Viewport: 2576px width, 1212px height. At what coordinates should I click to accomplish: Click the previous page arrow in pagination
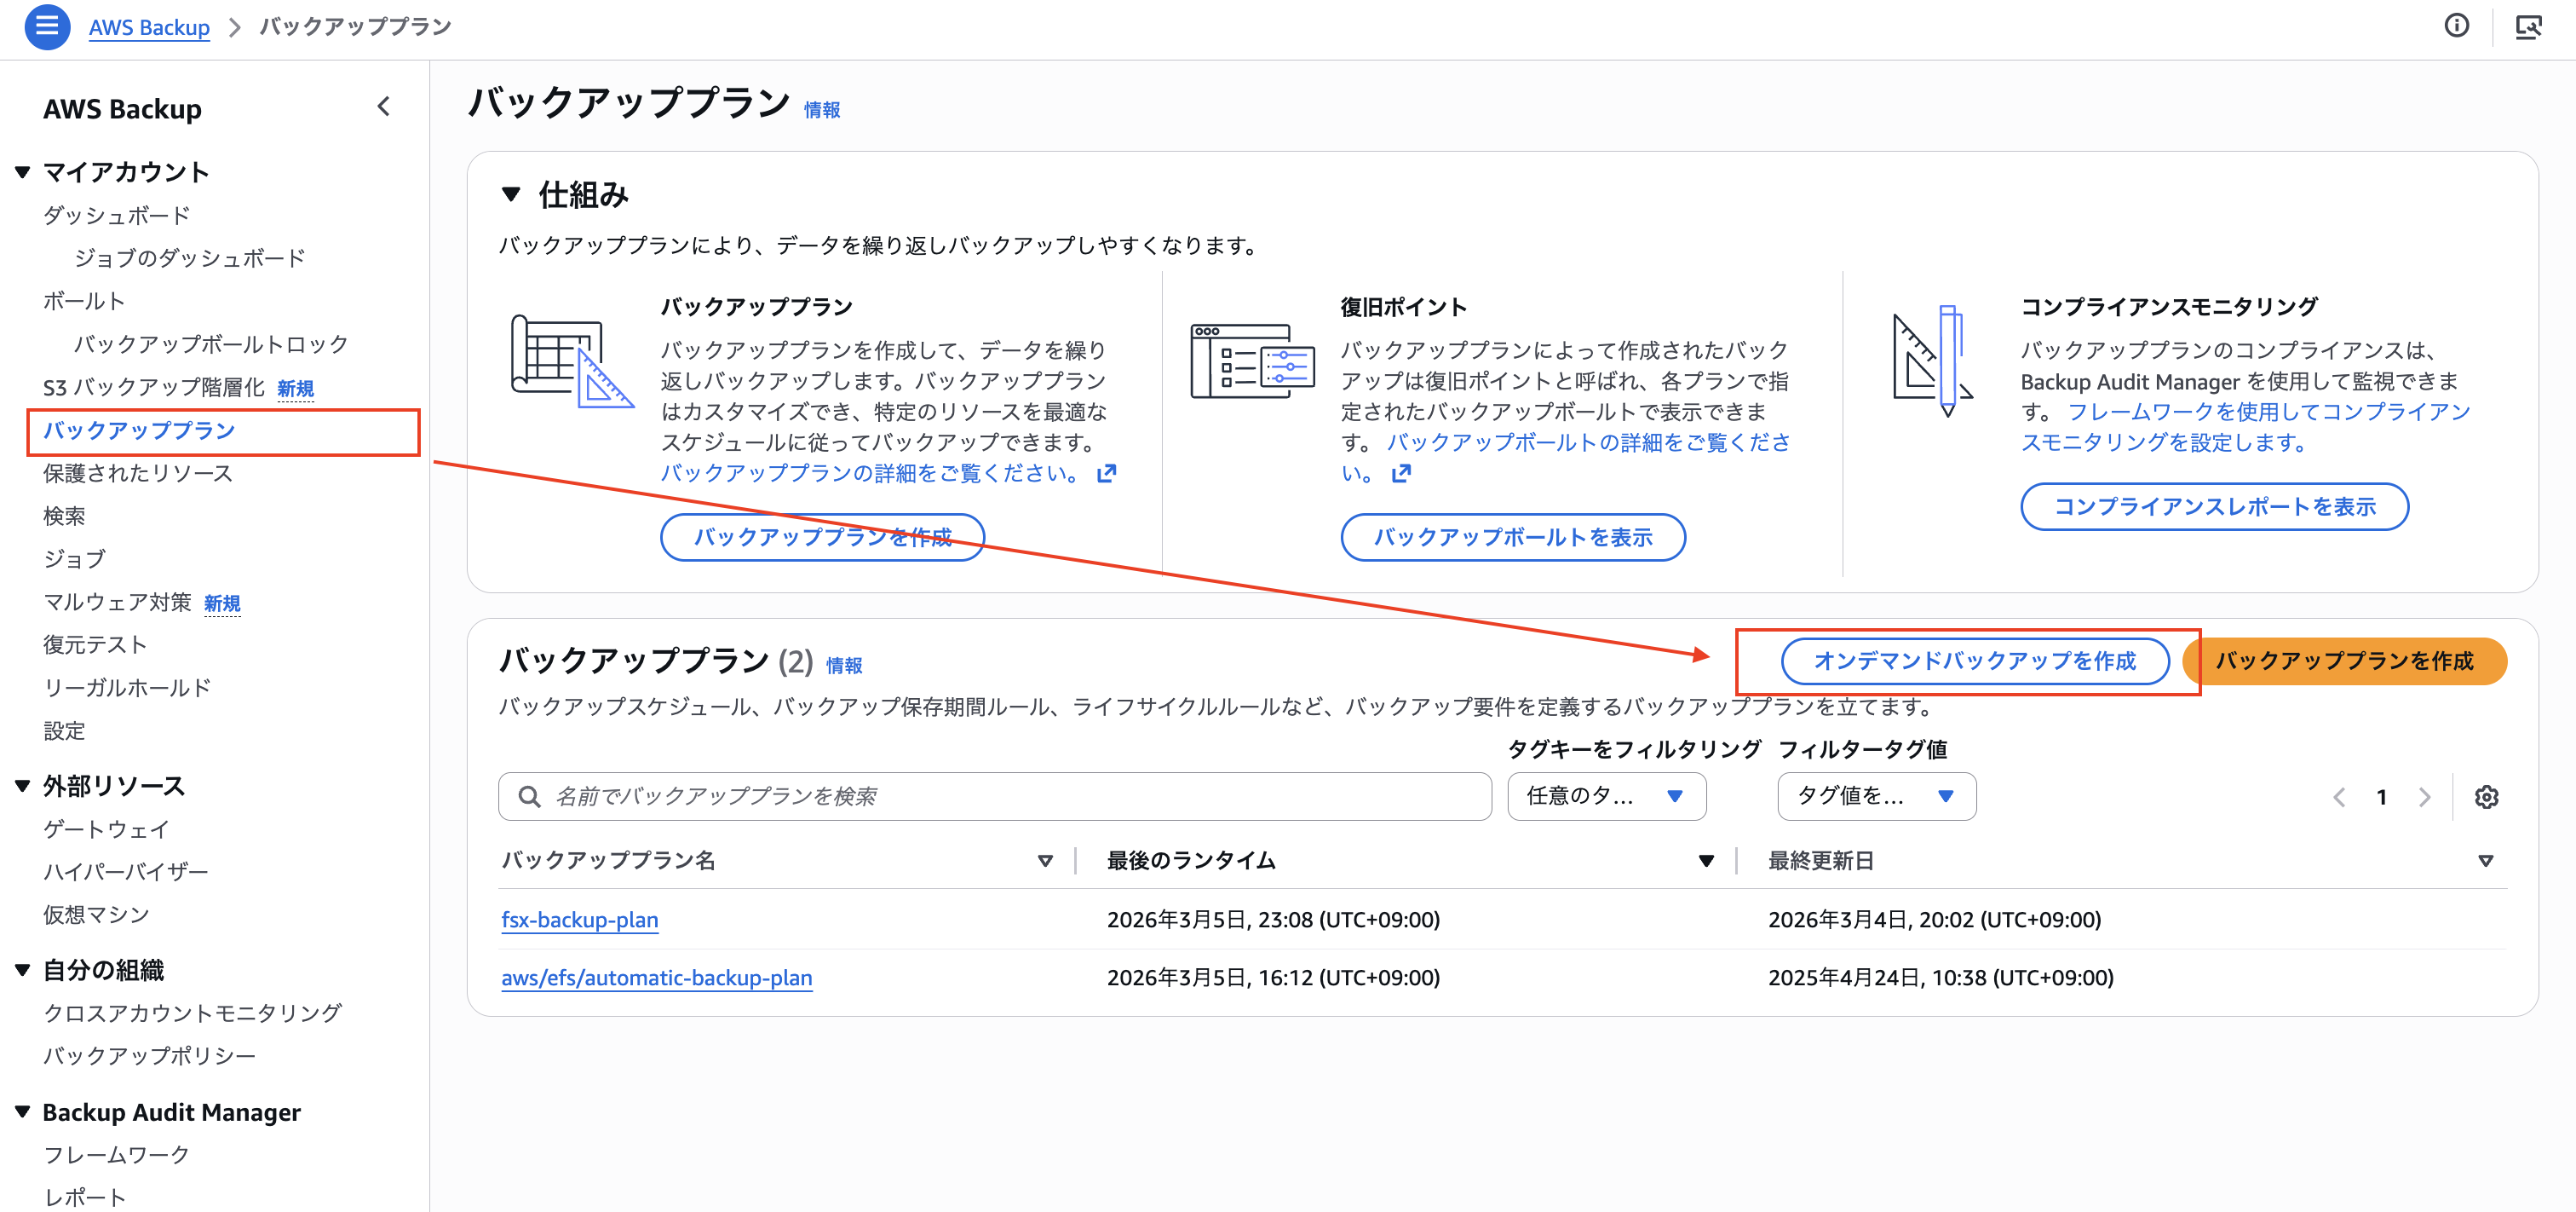click(2339, 797)
